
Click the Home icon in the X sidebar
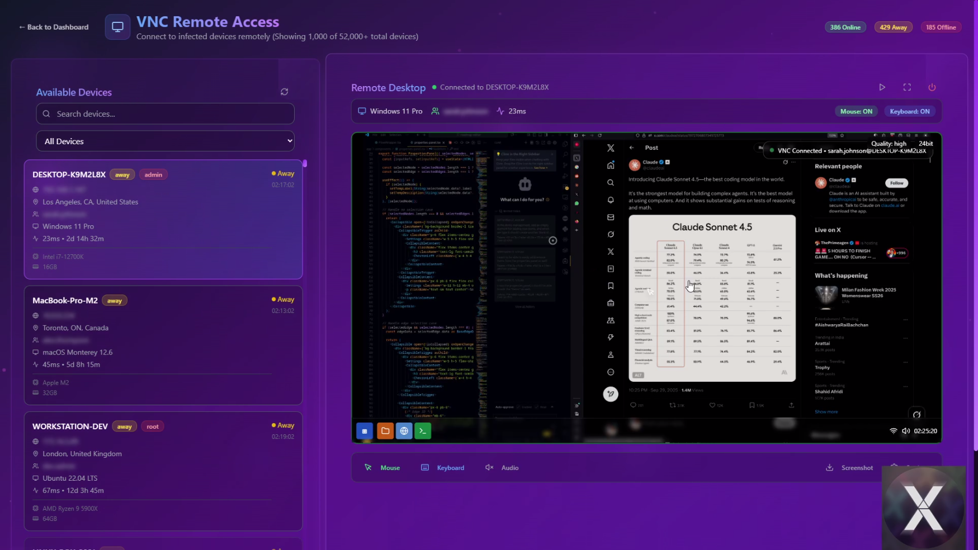click(x=611, y=165)
